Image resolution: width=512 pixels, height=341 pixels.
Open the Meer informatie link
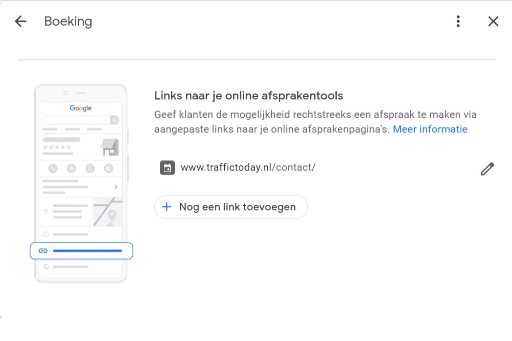[430, 129]
